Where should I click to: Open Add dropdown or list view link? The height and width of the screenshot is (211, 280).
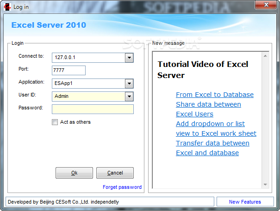tap(216, 128)
